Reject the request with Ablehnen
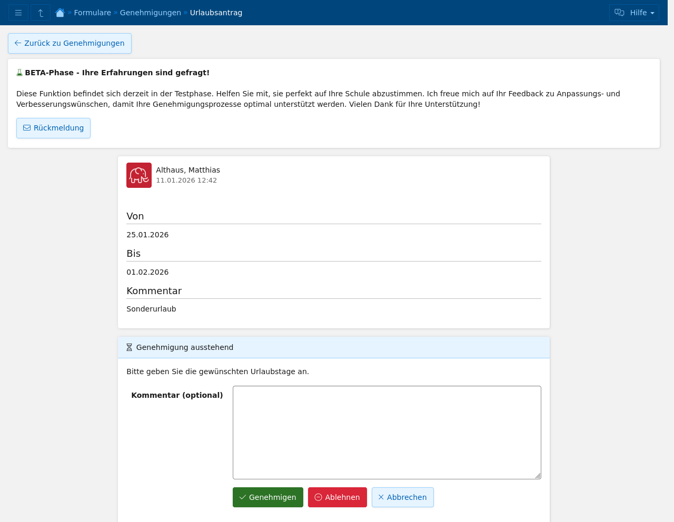This screenshot has height=522, width=674. [x=337, y=497]
